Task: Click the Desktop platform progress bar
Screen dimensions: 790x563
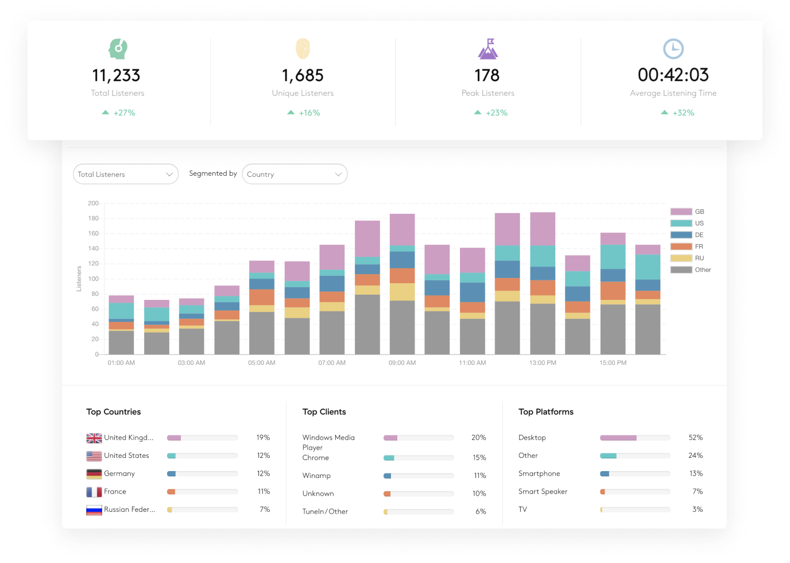Action: (x=635, y=437)
